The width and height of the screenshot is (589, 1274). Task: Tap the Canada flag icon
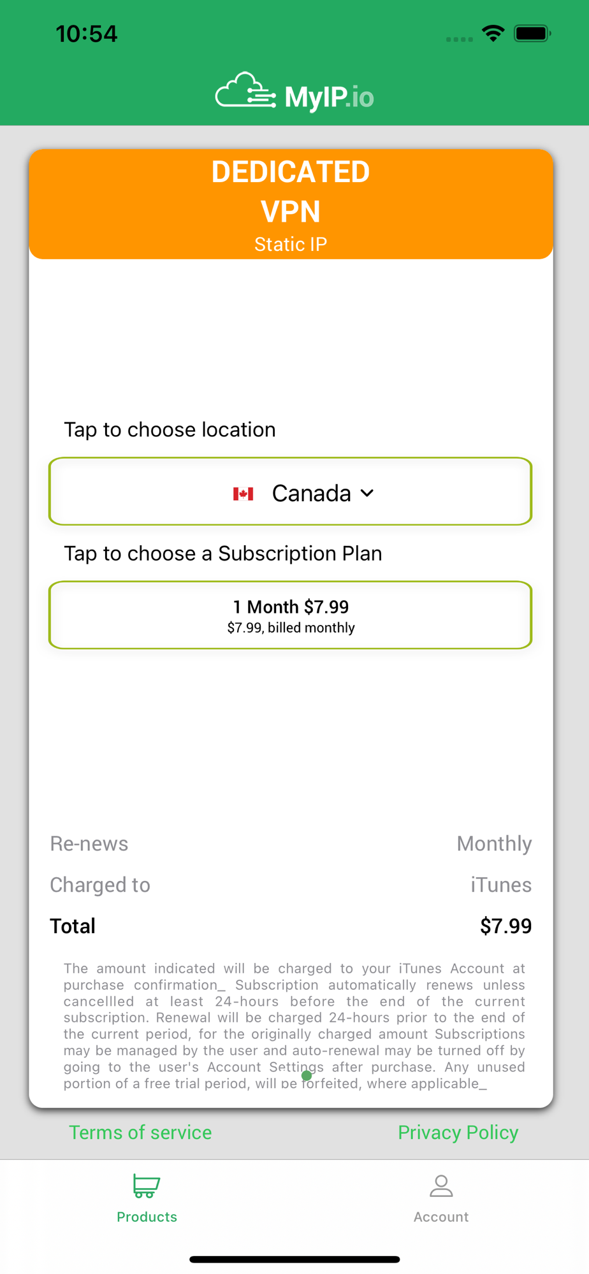coord(243,494)
